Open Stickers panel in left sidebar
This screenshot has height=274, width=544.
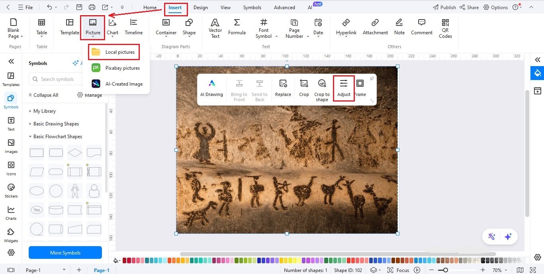[x=11, y=191]
